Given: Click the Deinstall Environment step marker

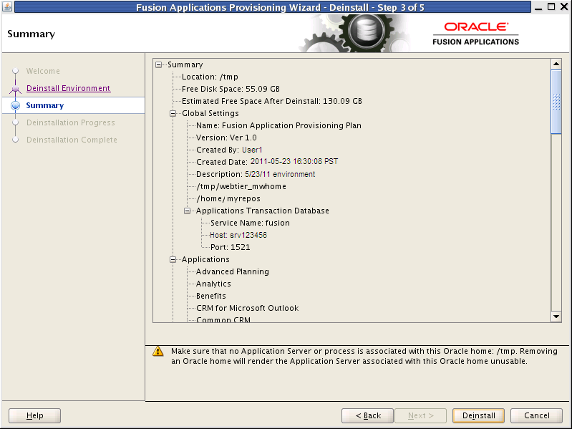Looking at the screenshot, I should 15,89.
